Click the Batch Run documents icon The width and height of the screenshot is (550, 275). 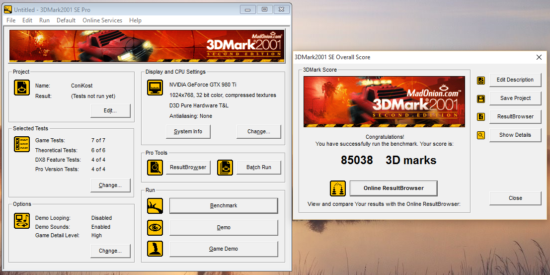tap(225, 168)
